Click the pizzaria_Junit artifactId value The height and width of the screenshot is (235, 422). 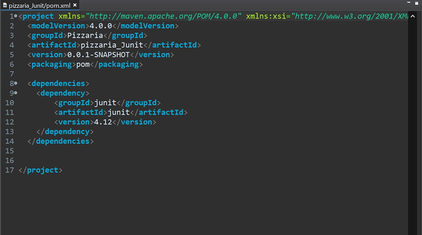pyautogui.click(x=112, y=45)
